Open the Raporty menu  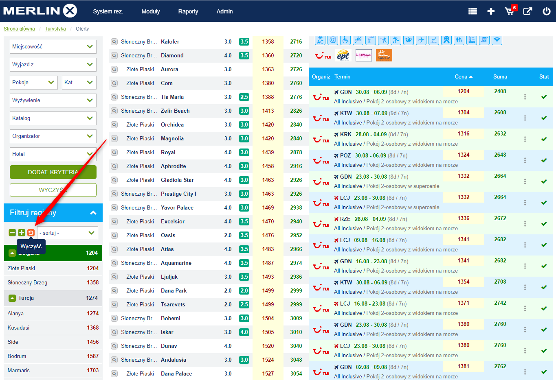188,11
